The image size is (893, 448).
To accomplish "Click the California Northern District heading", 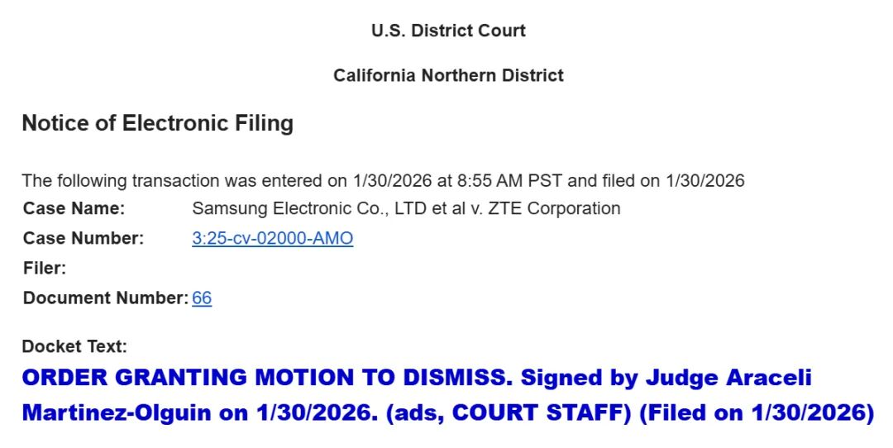I will (x=448, y=75).
